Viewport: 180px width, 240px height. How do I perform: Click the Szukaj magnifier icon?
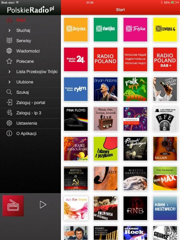(x=9, y=92)
